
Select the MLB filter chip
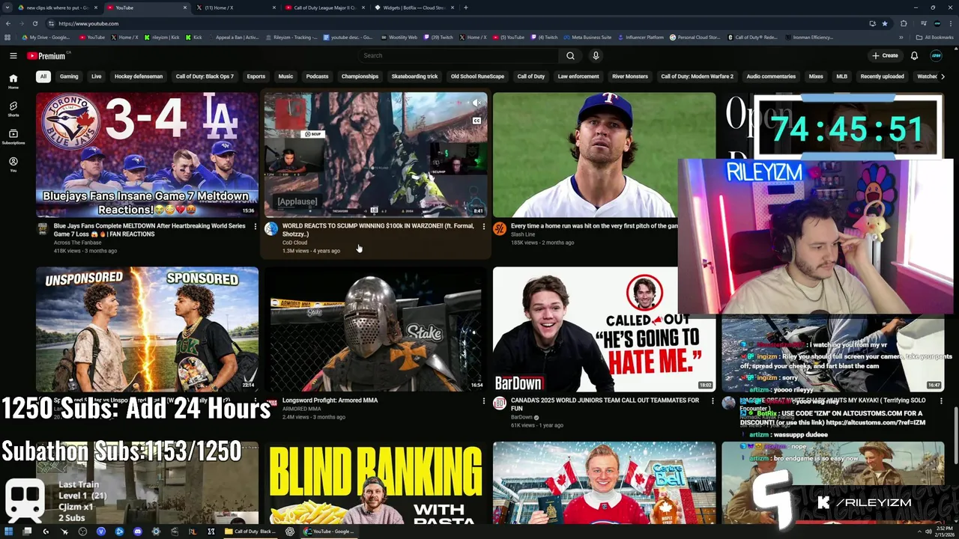[841, 76]
